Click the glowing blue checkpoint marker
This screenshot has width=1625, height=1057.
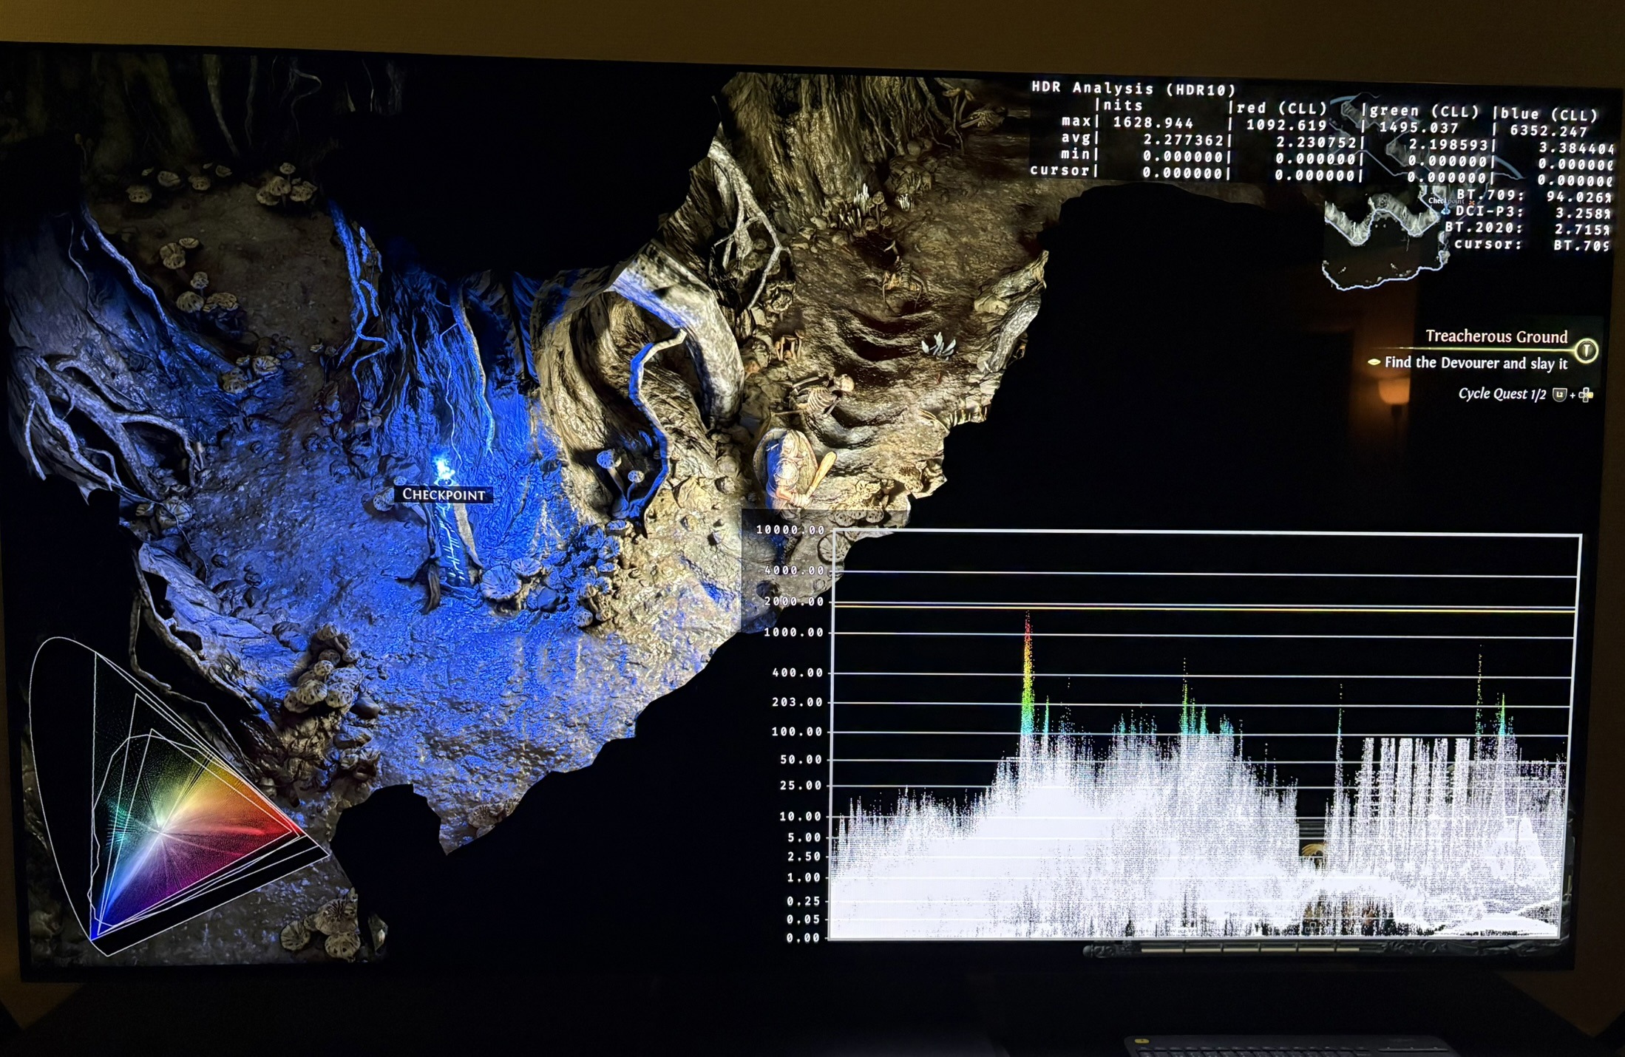tap(443, 469)
